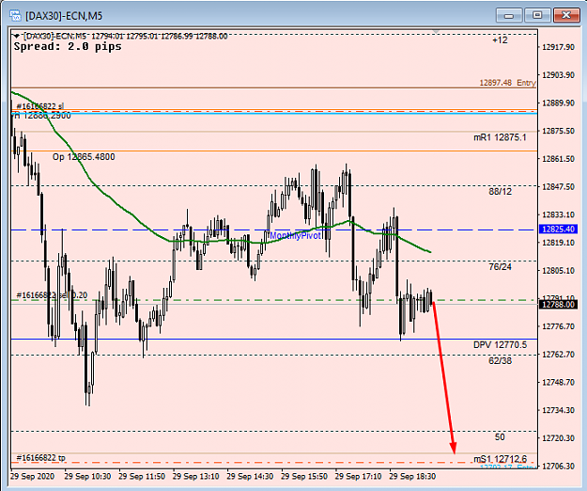The image size is (587, 491).
Task: Click the '12897.48 Entry' line label
Action: (x=507, y=83)
